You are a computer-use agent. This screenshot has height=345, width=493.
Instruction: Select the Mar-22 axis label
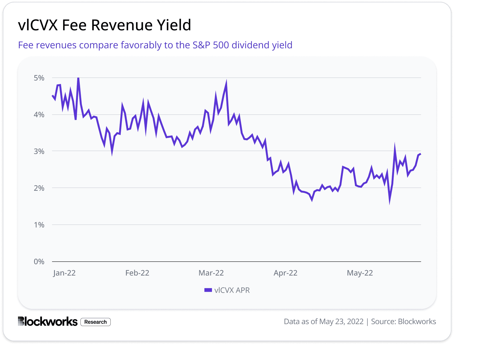coord(211,273)
